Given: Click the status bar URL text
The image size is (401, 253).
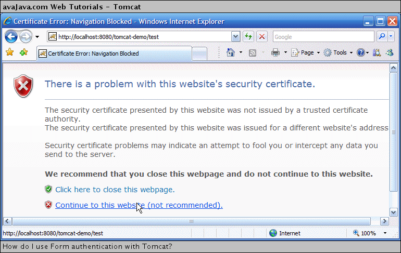Looking at the screenshot, I should [x=53, y=233].
